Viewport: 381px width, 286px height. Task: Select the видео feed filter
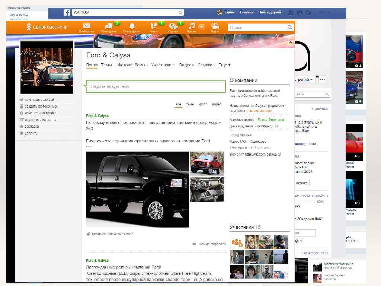click(217, 104)
